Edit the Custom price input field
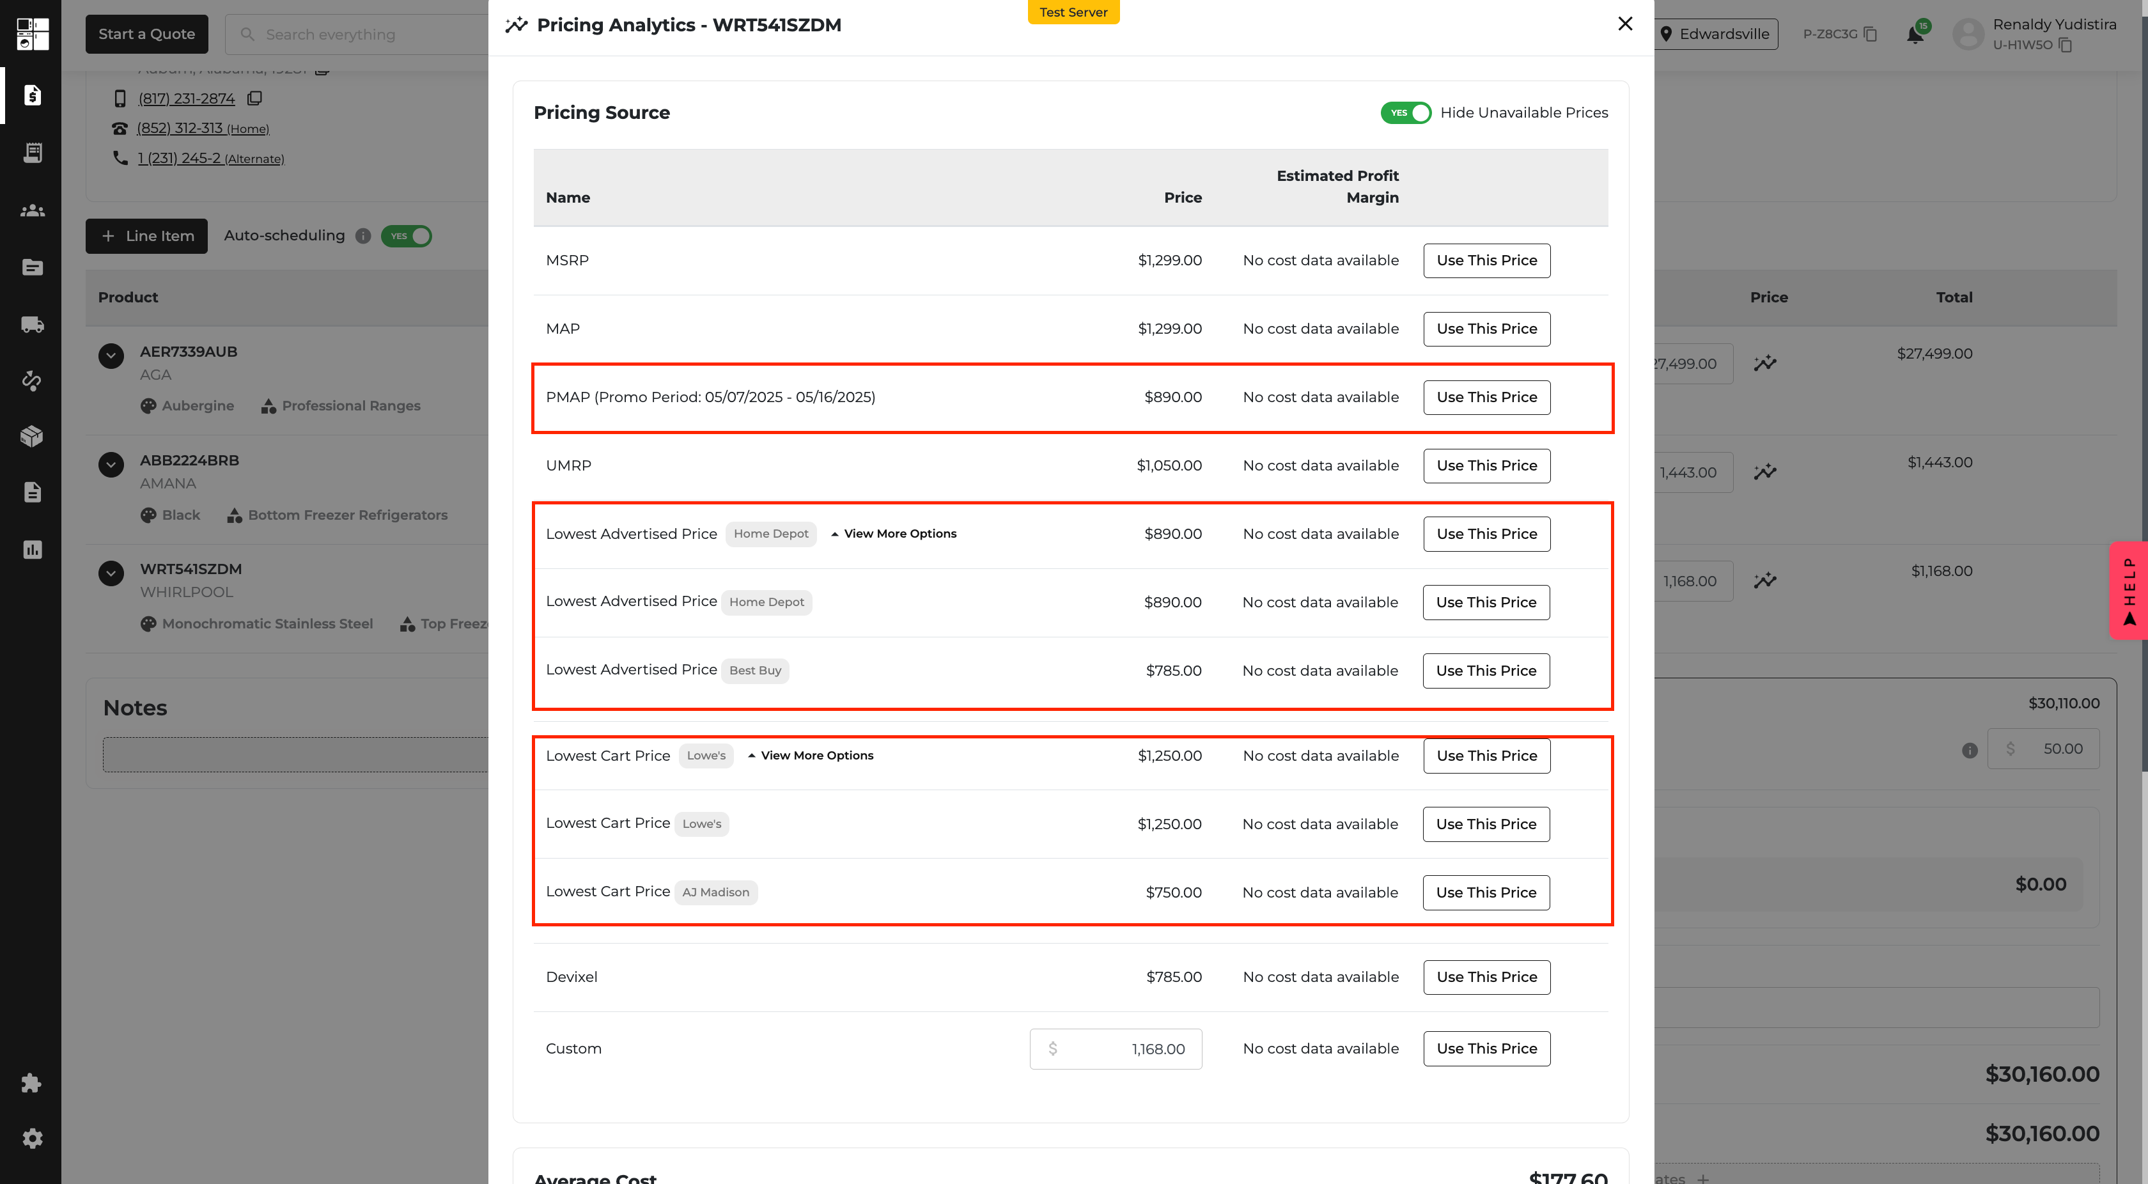The width and height of the screenshot is (2148, 1184). click(1116, 1049)
